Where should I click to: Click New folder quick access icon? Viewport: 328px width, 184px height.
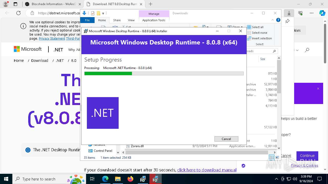click(x=98, y=13)
